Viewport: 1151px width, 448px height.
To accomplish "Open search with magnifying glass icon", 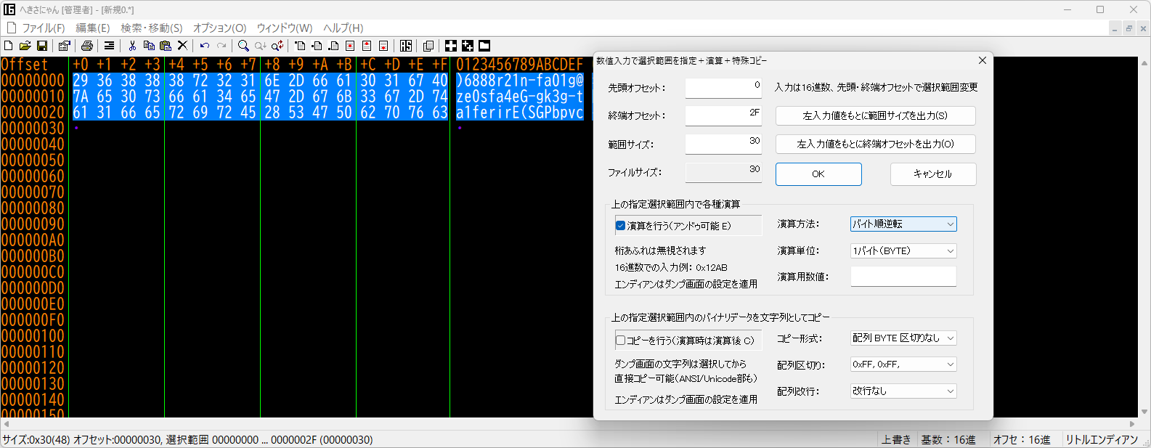I will pos(243,46).
